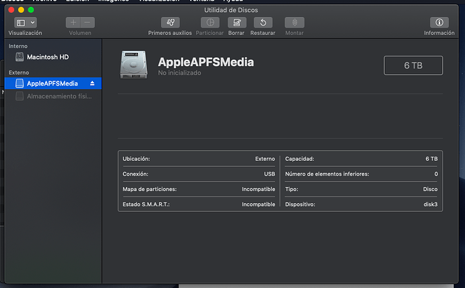Click 'Número de elementos inferiores:' label
This screenshot has width=465, height=288.
coord(327,174)
